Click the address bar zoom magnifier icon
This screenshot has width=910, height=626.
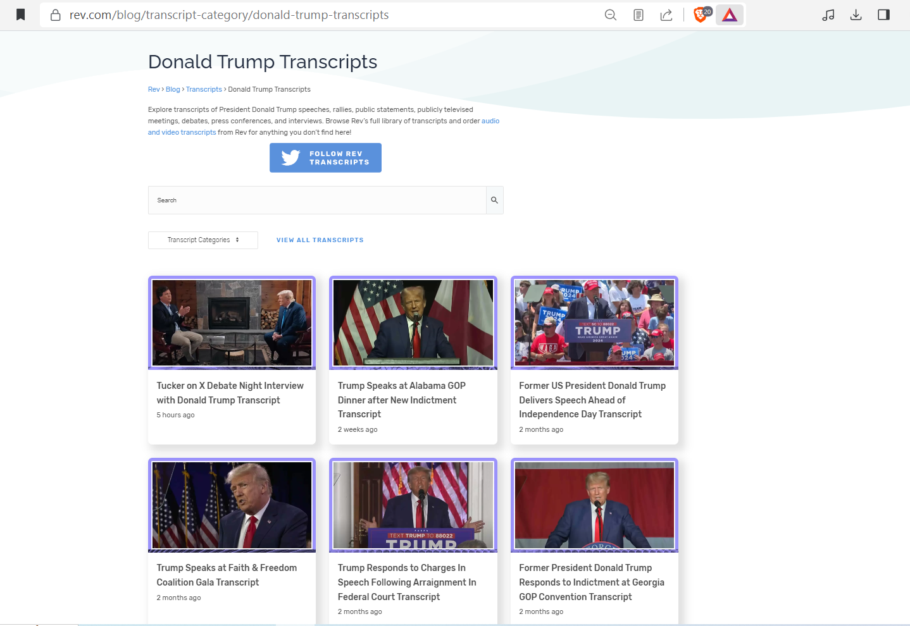coord(611,15)
